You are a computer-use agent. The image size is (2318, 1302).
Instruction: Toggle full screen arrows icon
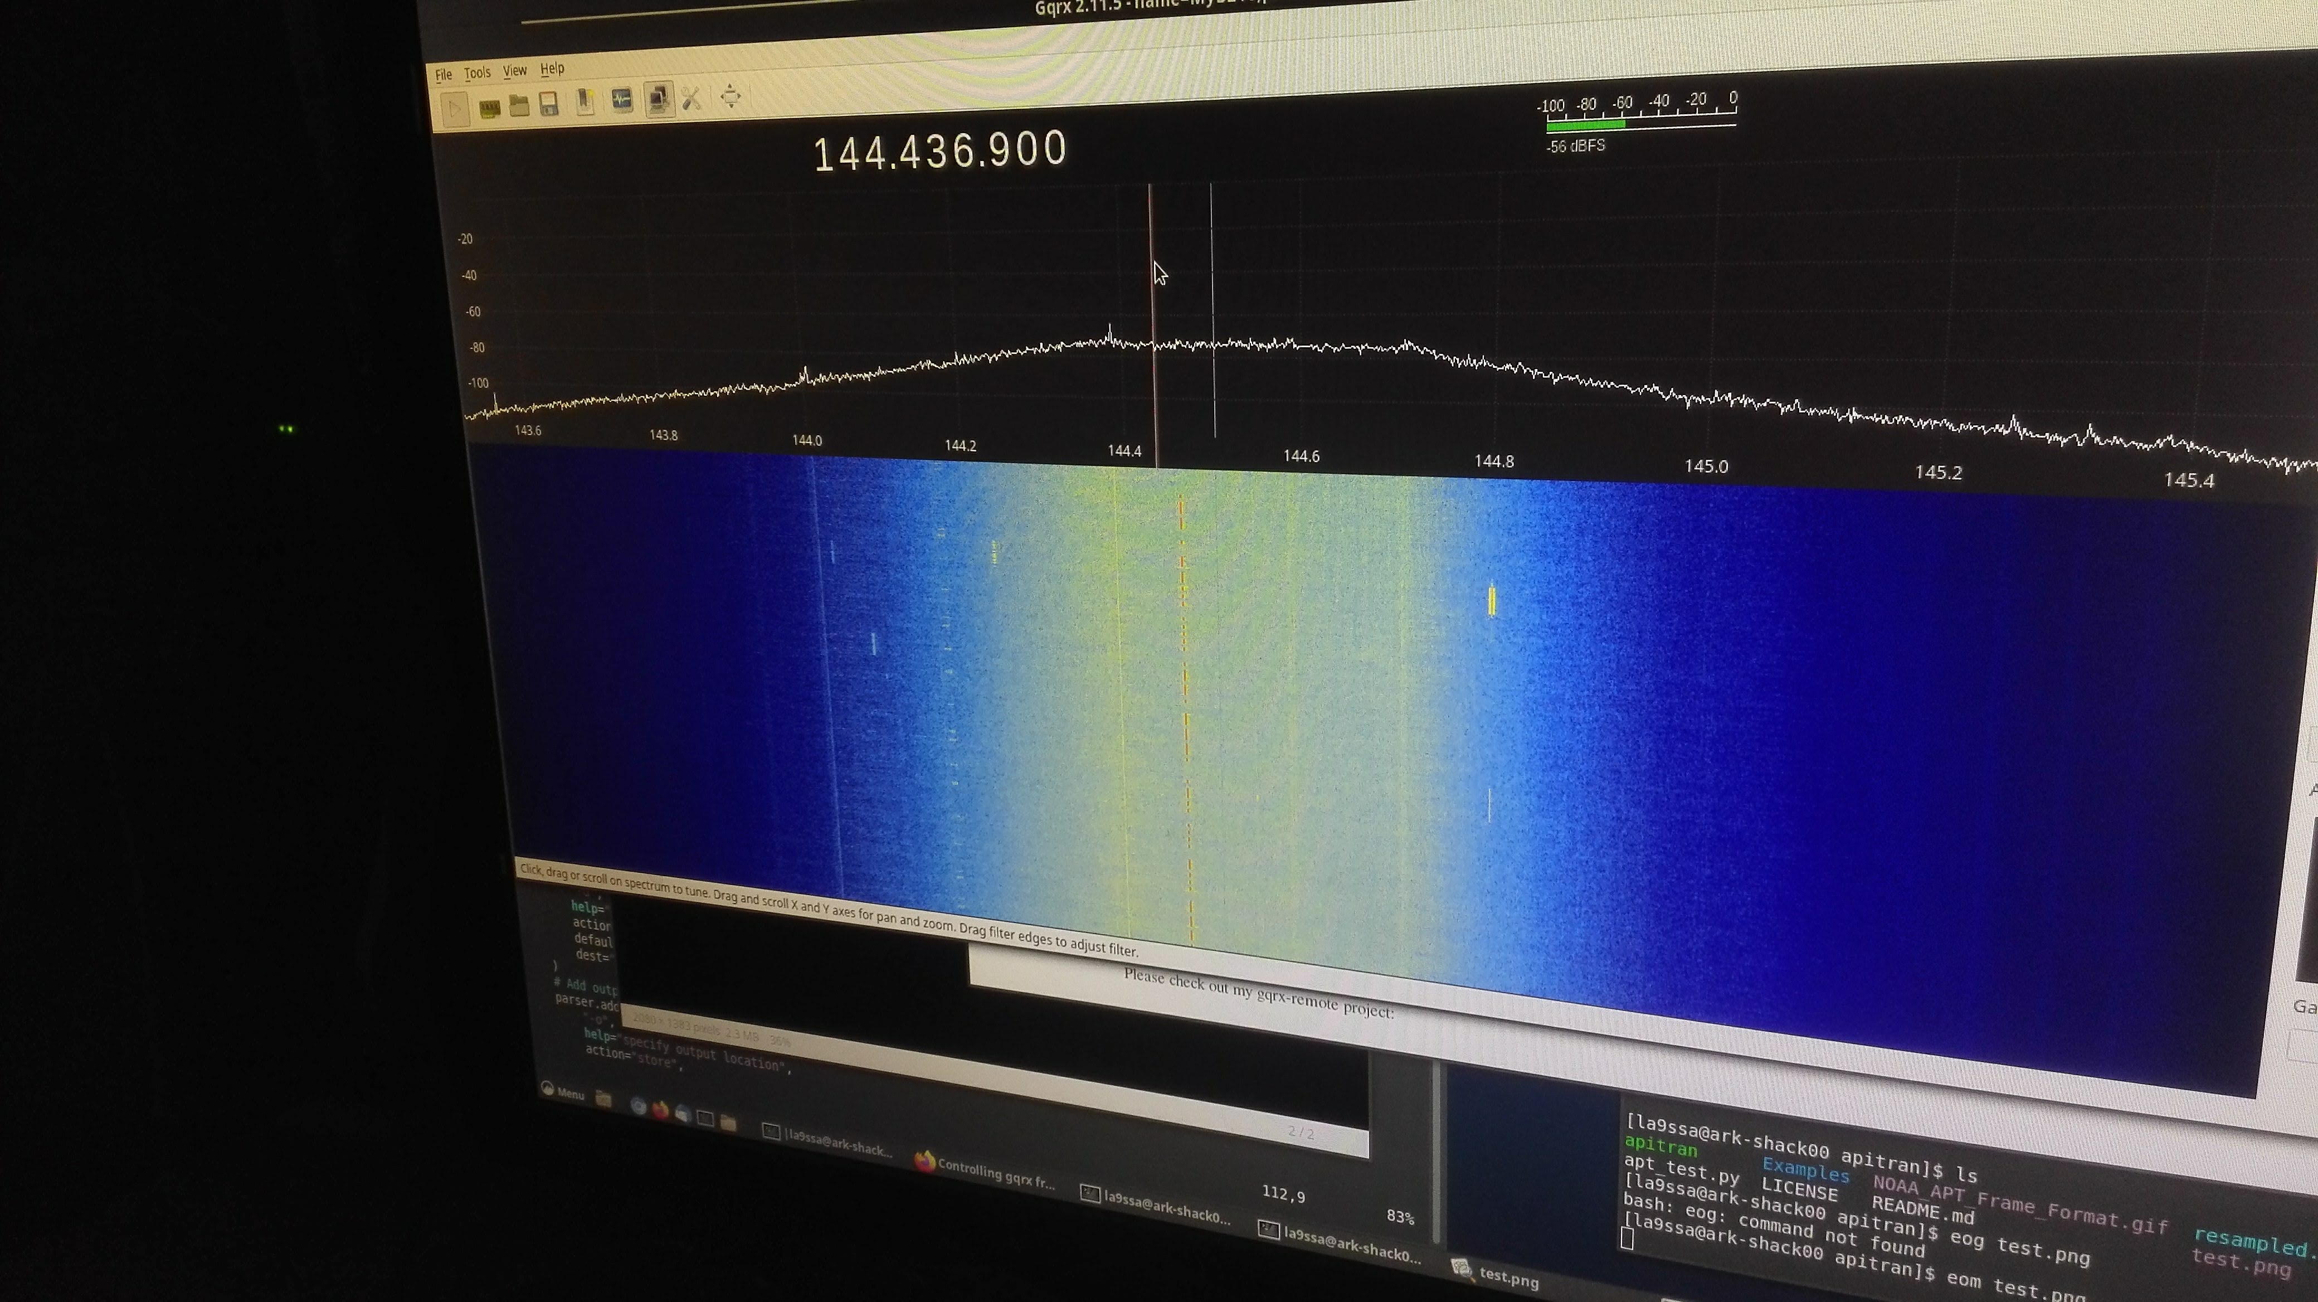click(x=731, y=95)
